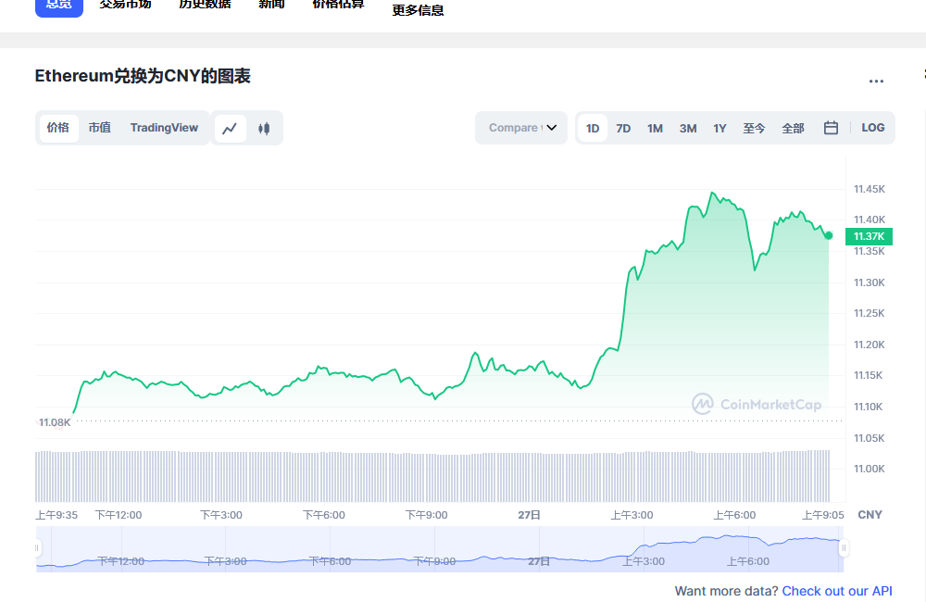Open the calendar date picker icon
The height and width of the screenshot is (602, 926).
830,128
